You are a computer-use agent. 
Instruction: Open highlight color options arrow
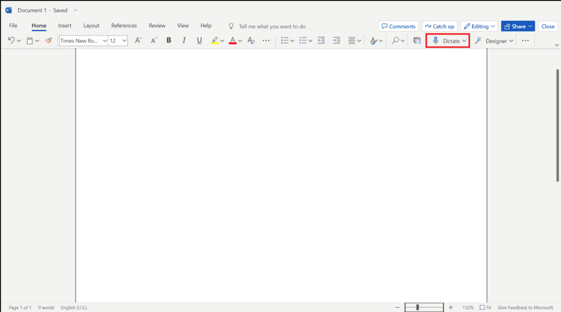pyautogui.click(x=222, y=41)
